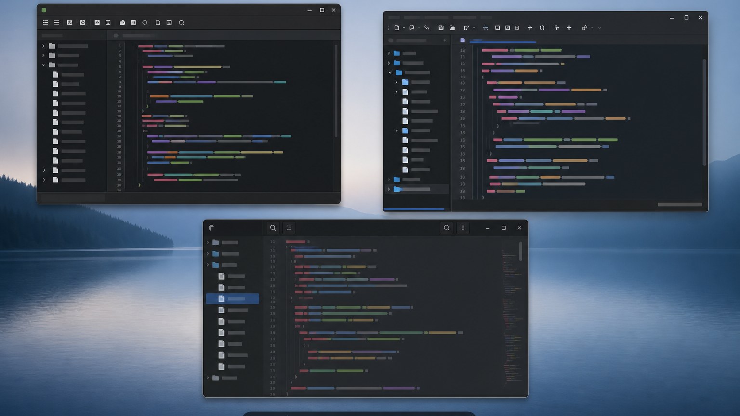Open the vertical dots menu in bottom window header
Image resolution: width=740 pixels, height=416 pixels.
pyautogui.click(x=463, y=228)
